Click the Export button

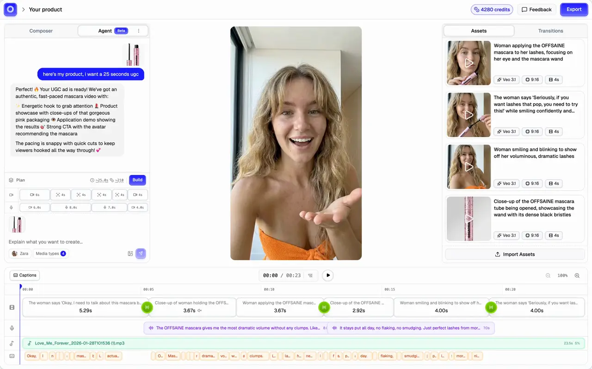click(x=573, y=9)
